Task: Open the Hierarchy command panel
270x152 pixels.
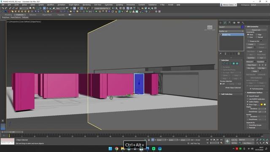Action: [x=229, y=22]
